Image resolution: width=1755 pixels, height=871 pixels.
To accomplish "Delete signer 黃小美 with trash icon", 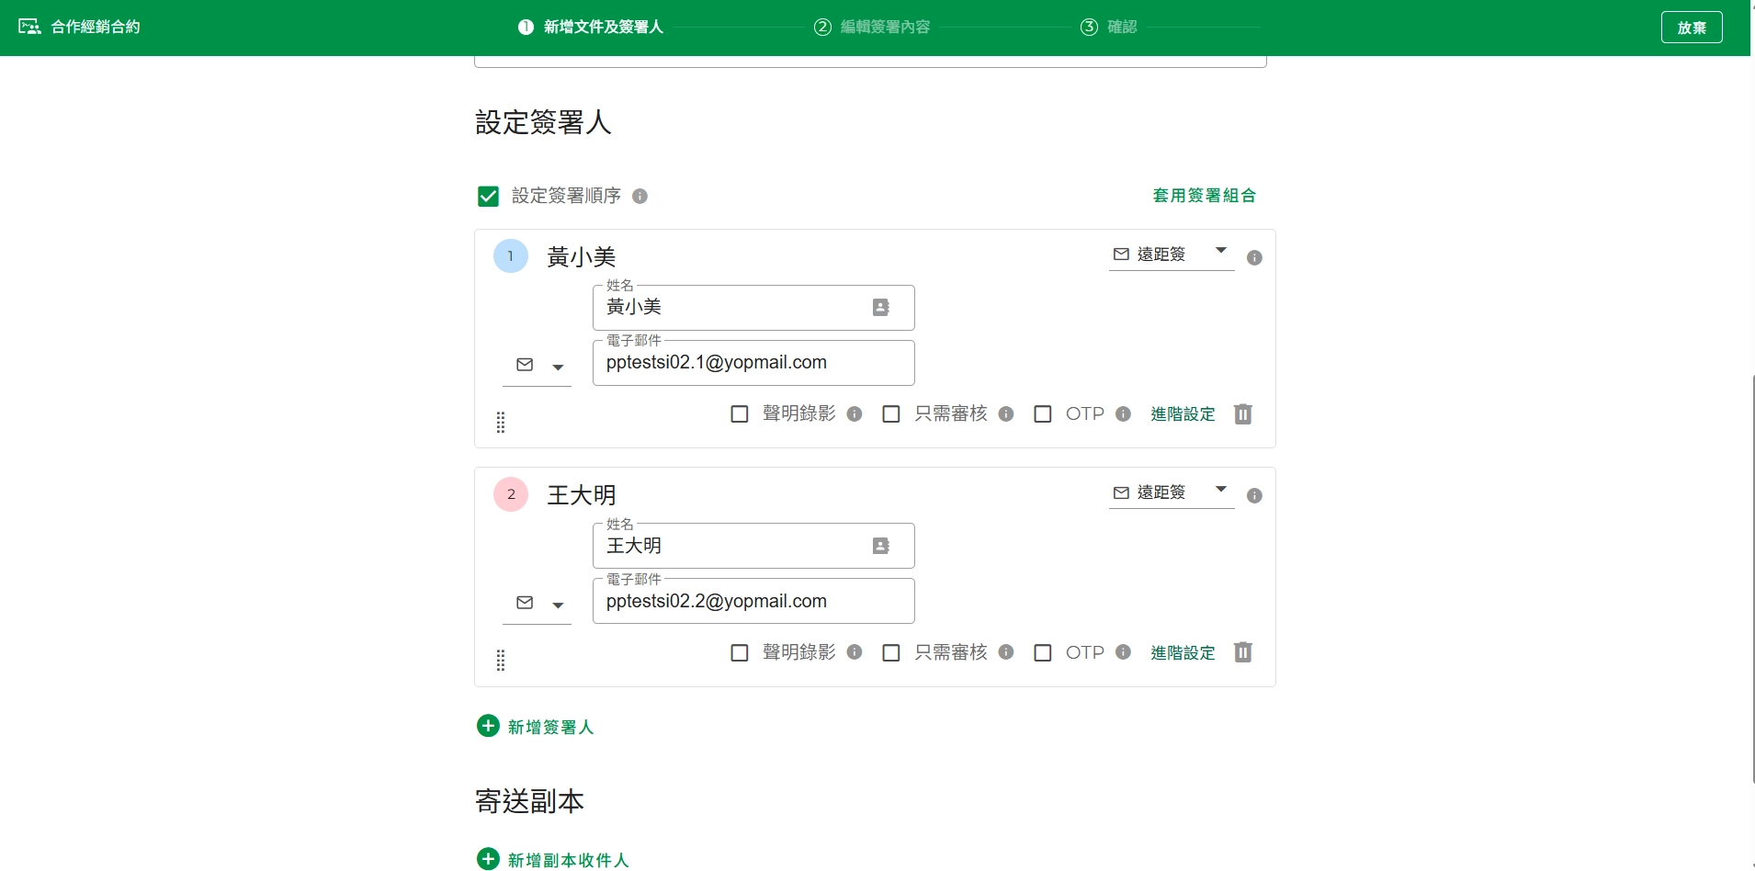I will coord(1242,413).
